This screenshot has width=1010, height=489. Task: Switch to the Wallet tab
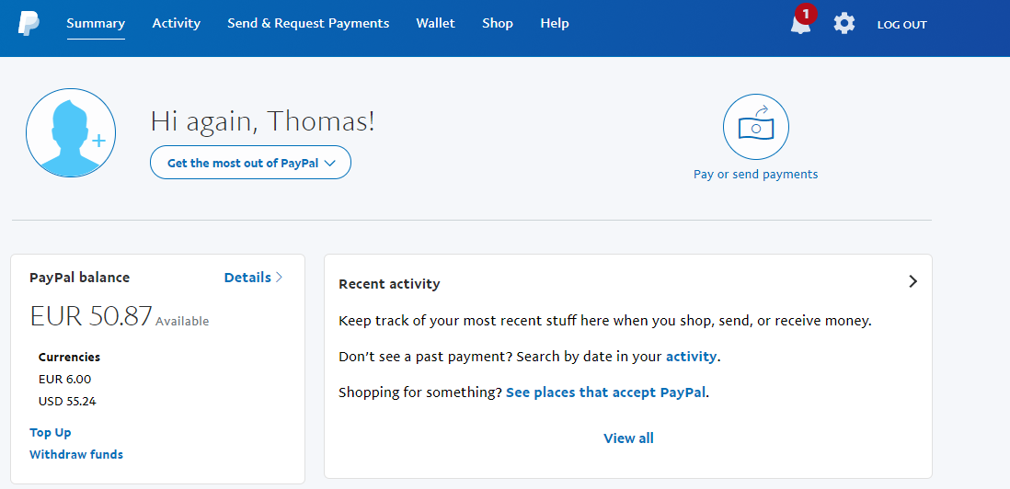435,23
